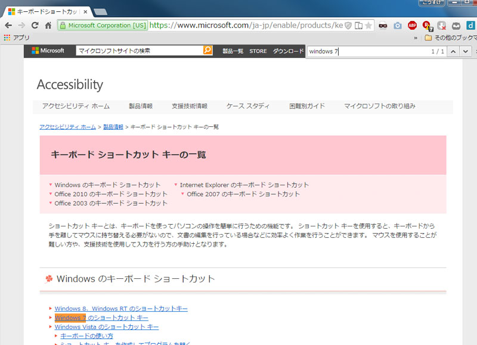Click the Microsoft logo in the header
Image resolution: width=477 pixels, height=345 pixels.
tap(48, 51)
